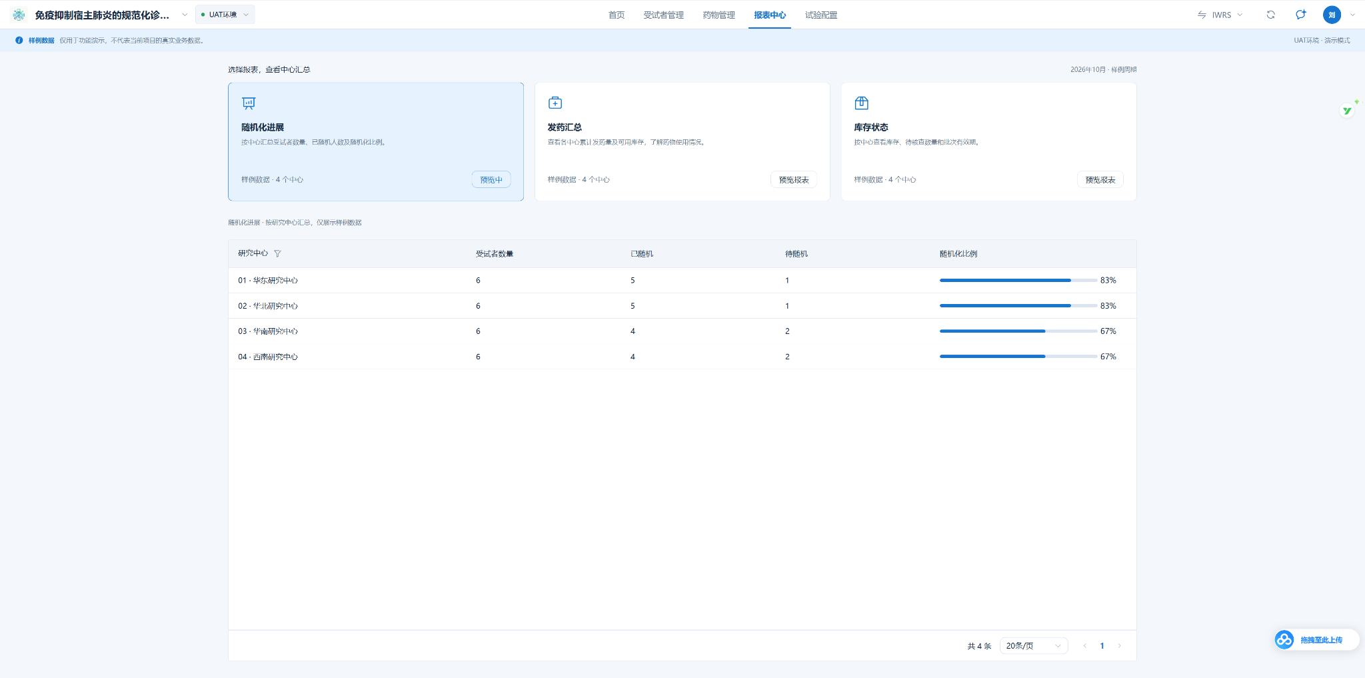1365x678 pixels.
Task: Click the project logo icon
Action: 19,15
